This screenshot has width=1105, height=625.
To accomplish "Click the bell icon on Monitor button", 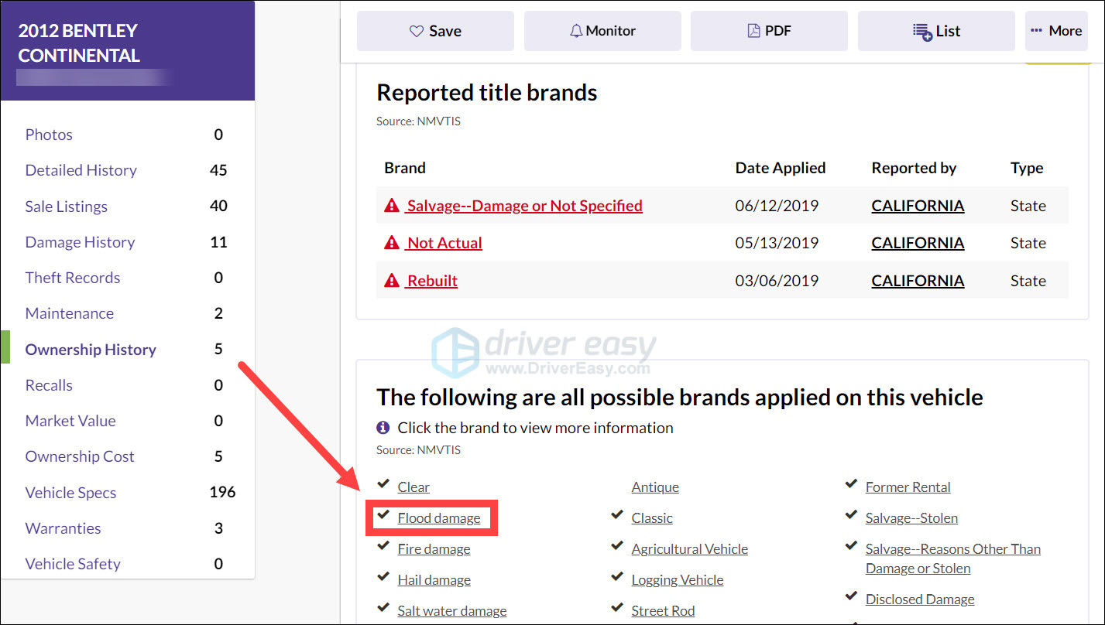I will 576,31.
